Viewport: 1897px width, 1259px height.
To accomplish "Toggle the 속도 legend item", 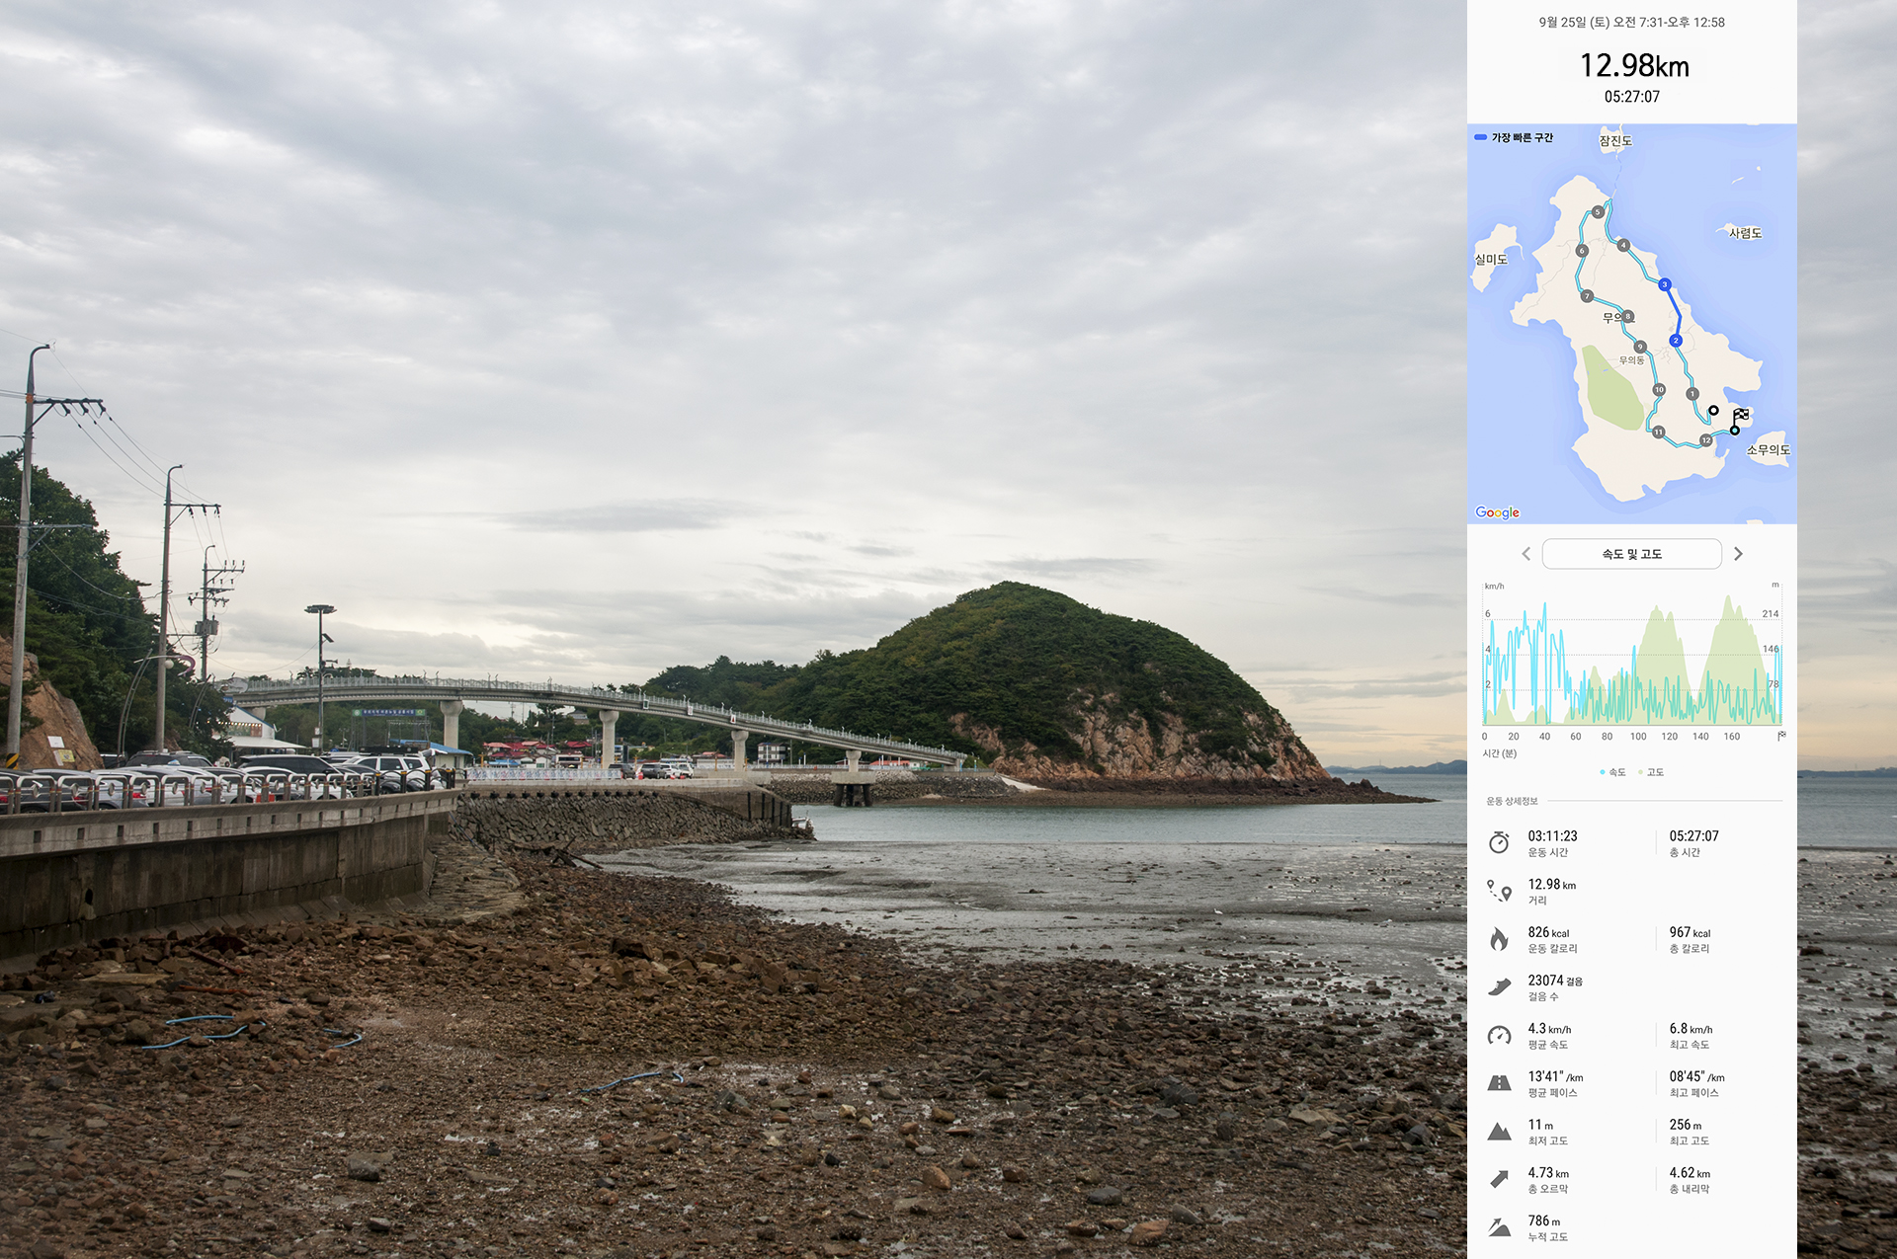I will (x=1612, y=772).
